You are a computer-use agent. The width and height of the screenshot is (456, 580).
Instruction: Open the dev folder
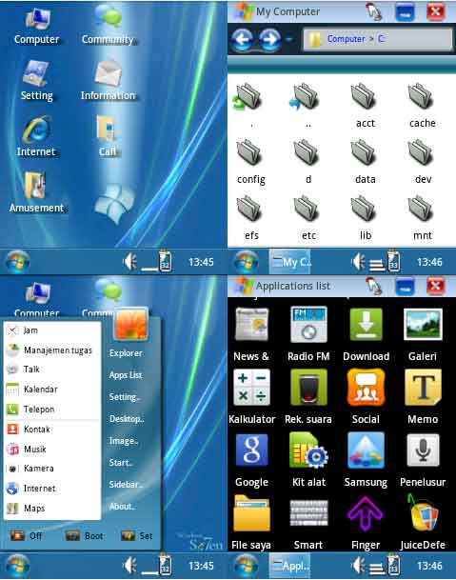(423, 162)
